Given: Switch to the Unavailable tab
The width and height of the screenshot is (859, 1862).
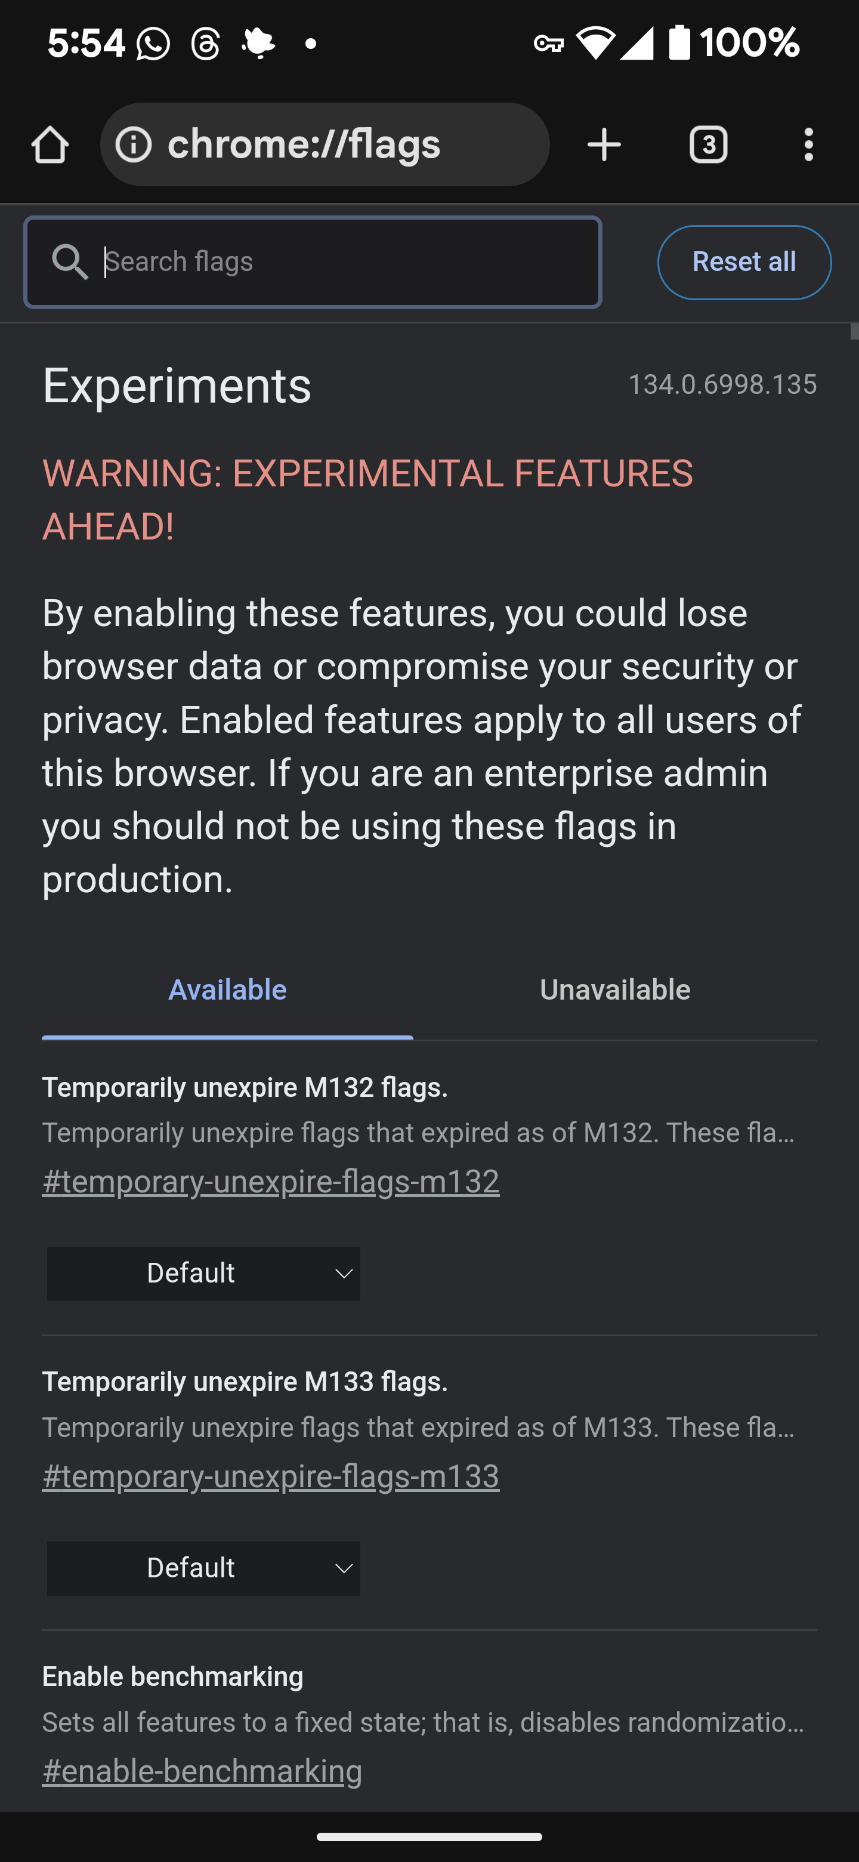Looking at the screenshot, I should (x=615, y=990).
